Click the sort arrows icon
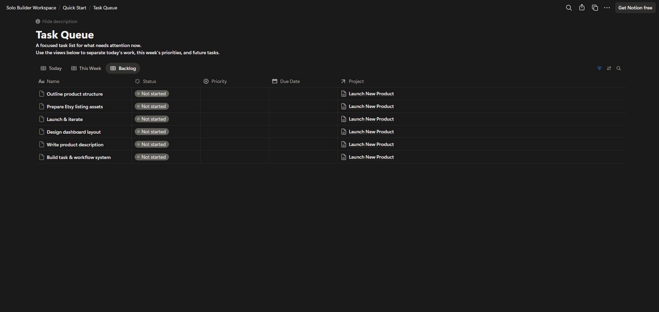The image size is (659, 312). pyautogui.click(x=609, y=68)
